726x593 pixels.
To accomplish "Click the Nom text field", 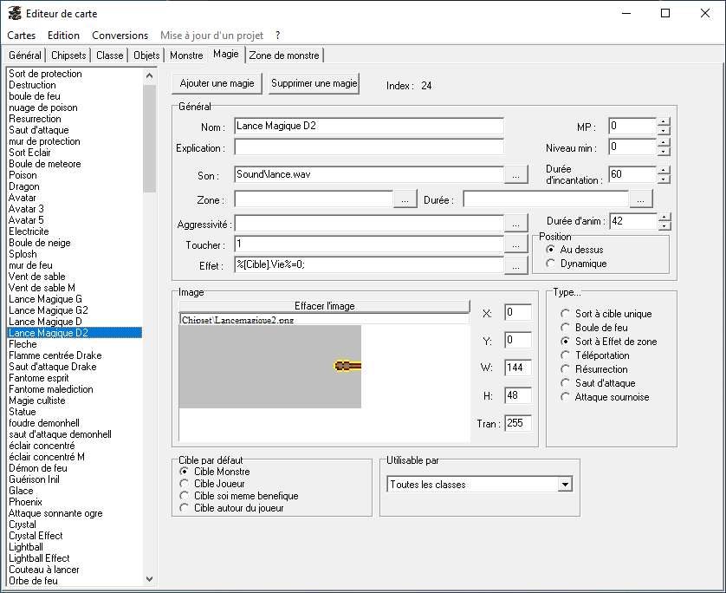I will coord(368,127).
